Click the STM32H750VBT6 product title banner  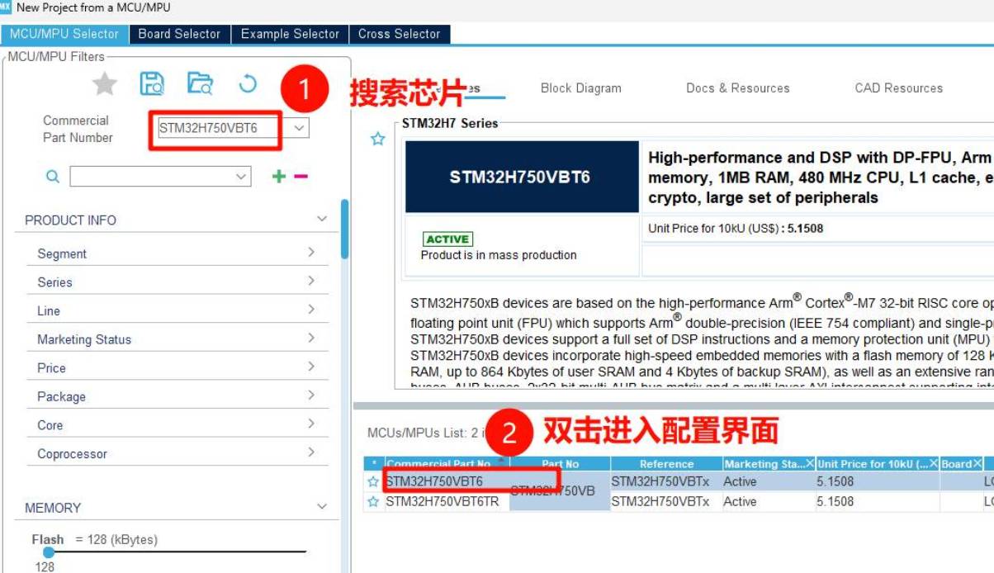tap(521, 177)
